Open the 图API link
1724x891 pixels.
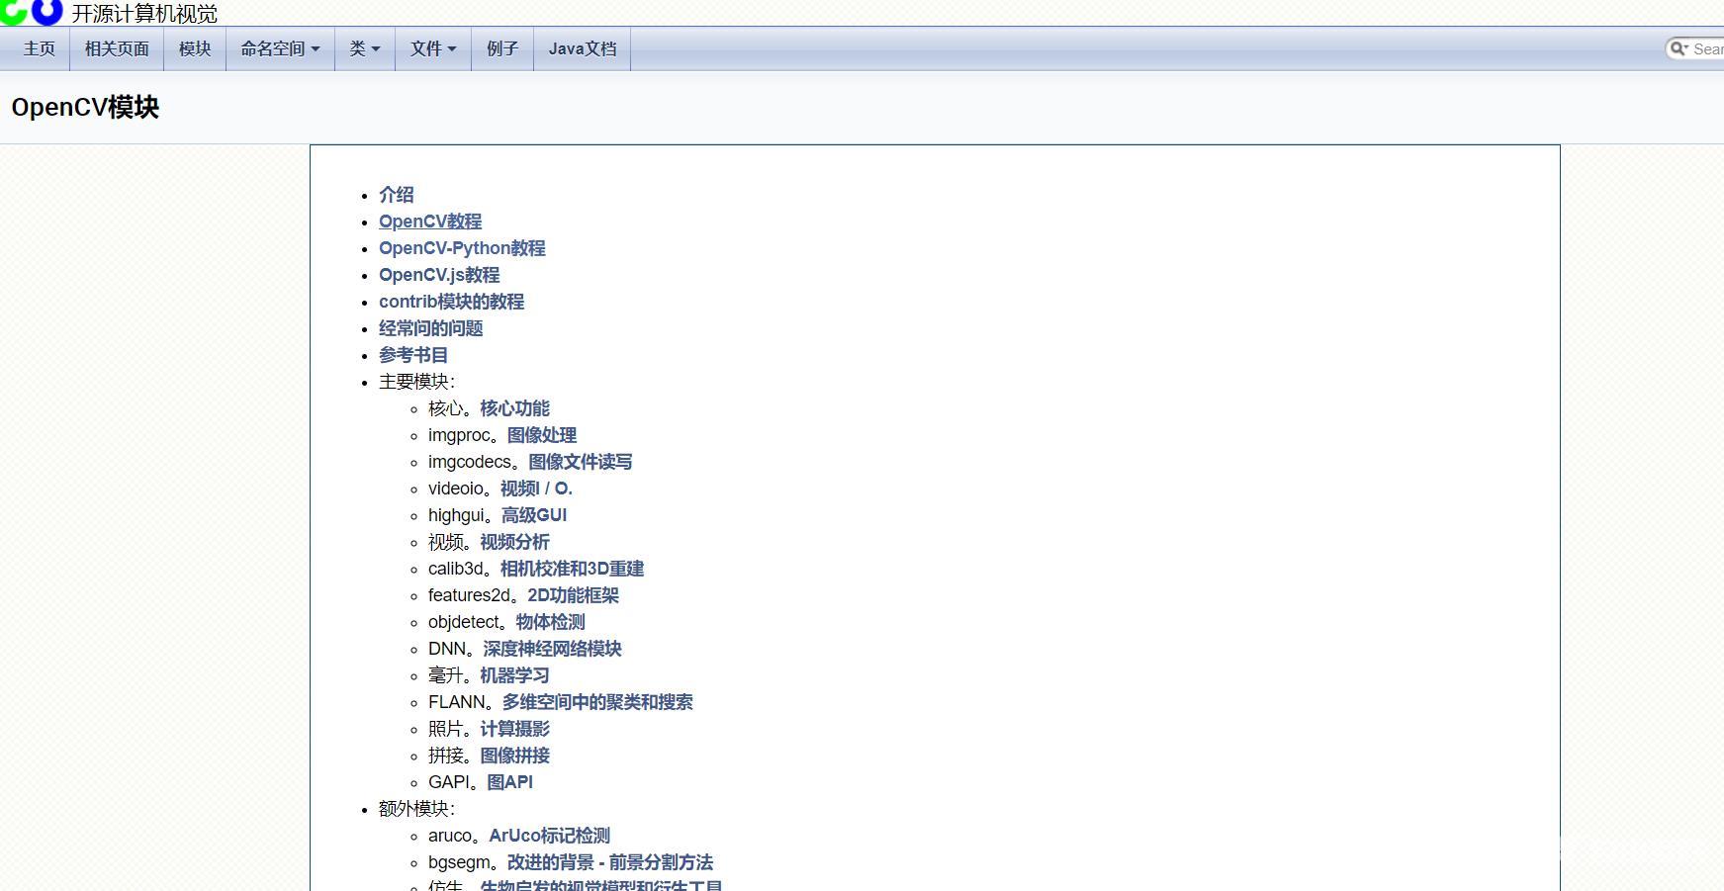tap(510, 782)
